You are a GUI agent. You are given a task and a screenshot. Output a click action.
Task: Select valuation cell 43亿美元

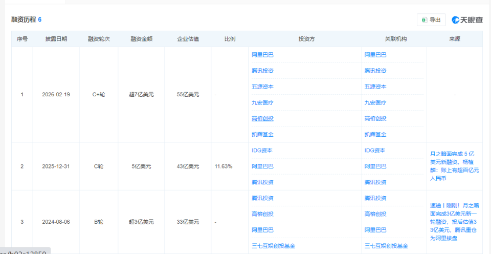point(188,166)
